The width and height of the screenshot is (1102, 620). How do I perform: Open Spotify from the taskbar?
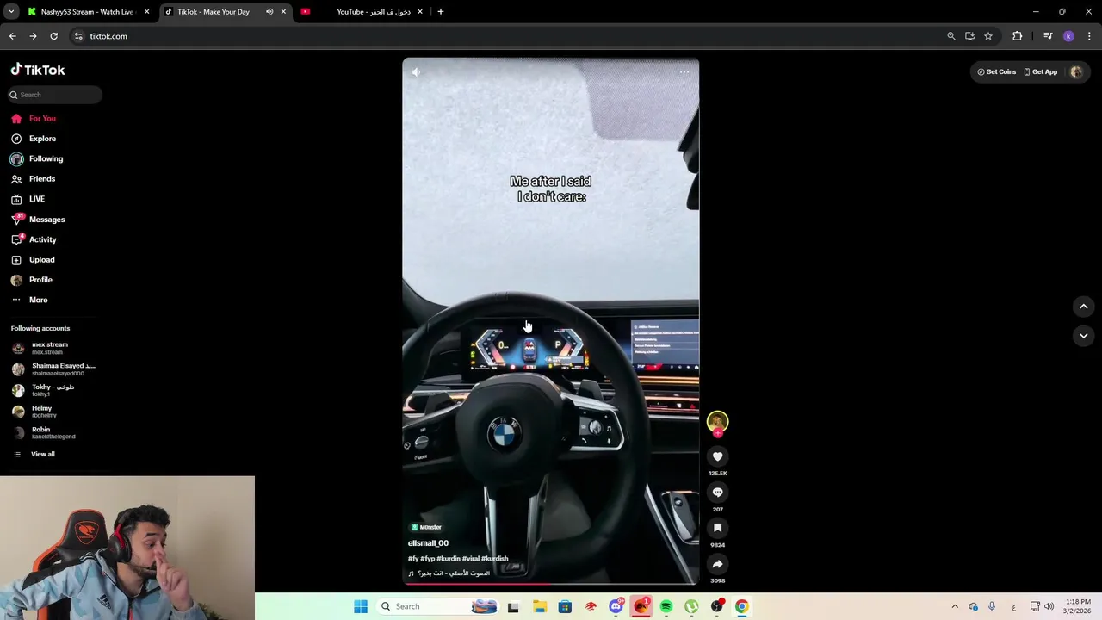(666, 606)
